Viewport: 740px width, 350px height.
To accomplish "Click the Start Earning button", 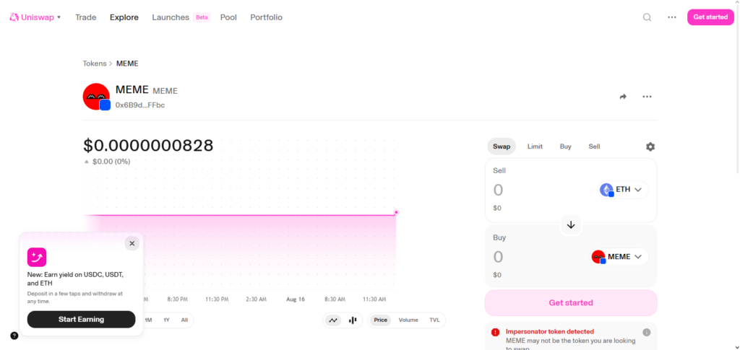I will pos(81,320).
